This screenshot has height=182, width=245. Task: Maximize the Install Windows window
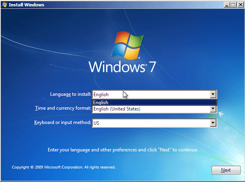(233, 5)
